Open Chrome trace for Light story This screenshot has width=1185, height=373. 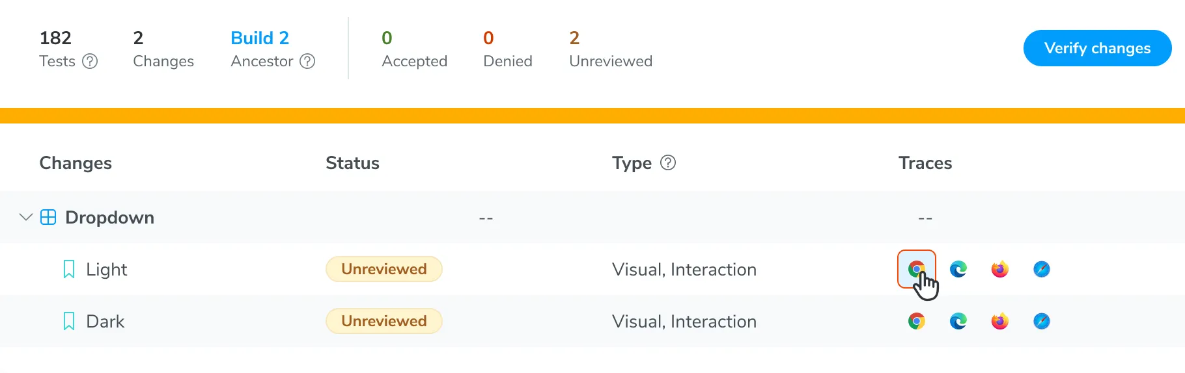point(916,269)
